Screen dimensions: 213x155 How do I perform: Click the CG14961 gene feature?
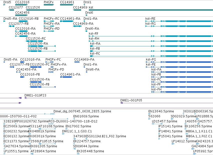pyautogui.click(x=67, y=5)
